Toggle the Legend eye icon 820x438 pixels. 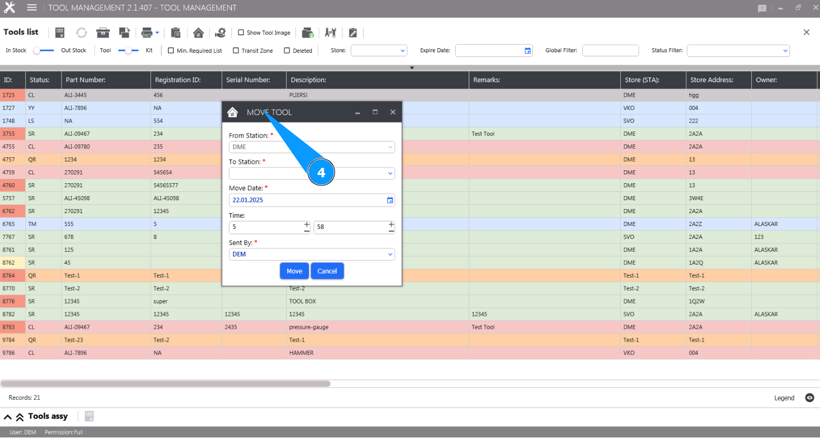click(x=809, y=398)
